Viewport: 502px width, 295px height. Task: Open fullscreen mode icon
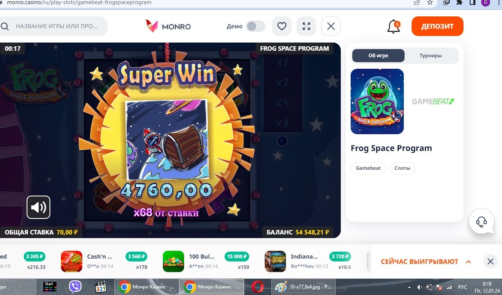[306, 26]
